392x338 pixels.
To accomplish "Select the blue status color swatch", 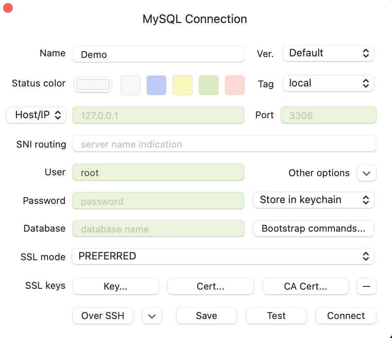I will 156,85.
